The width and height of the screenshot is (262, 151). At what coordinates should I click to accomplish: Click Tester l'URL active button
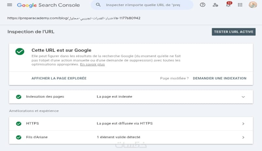point(234,32)
